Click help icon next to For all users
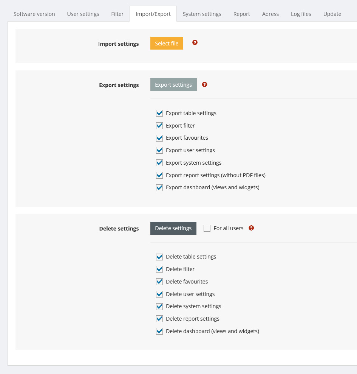Image resolution: width=357 pixels, height=374 pixels. pyautogui.click(x=251, y=228)
